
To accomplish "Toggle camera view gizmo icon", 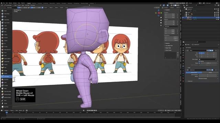I will click(x=161, y=23).
